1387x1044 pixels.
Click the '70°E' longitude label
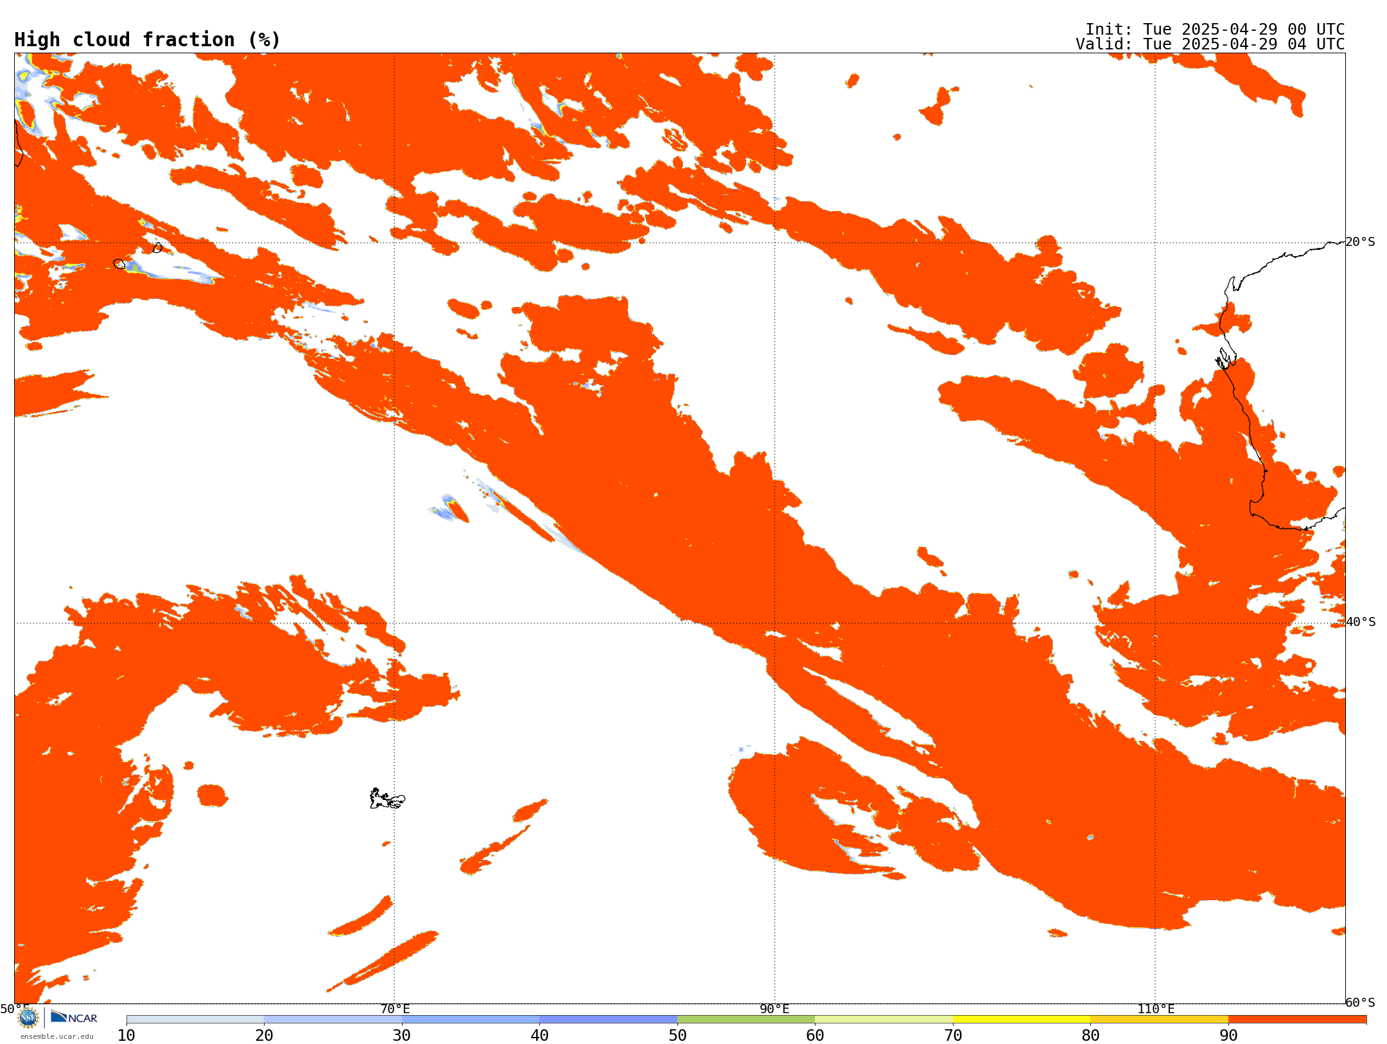395,1009
